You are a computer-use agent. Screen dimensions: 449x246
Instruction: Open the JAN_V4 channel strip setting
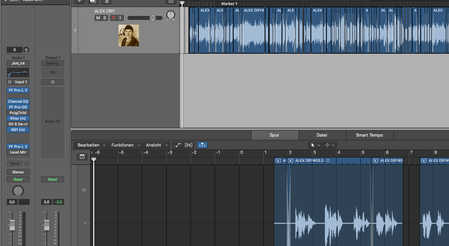pyautogui.click(x=18, y=63)
